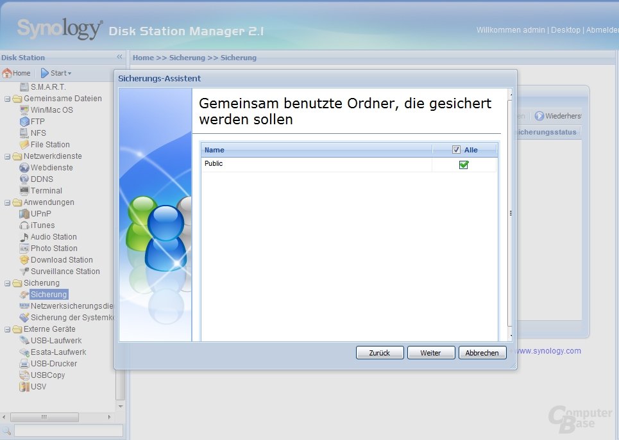Select the Win/Mac OS monitor icon

click(24, 110)
